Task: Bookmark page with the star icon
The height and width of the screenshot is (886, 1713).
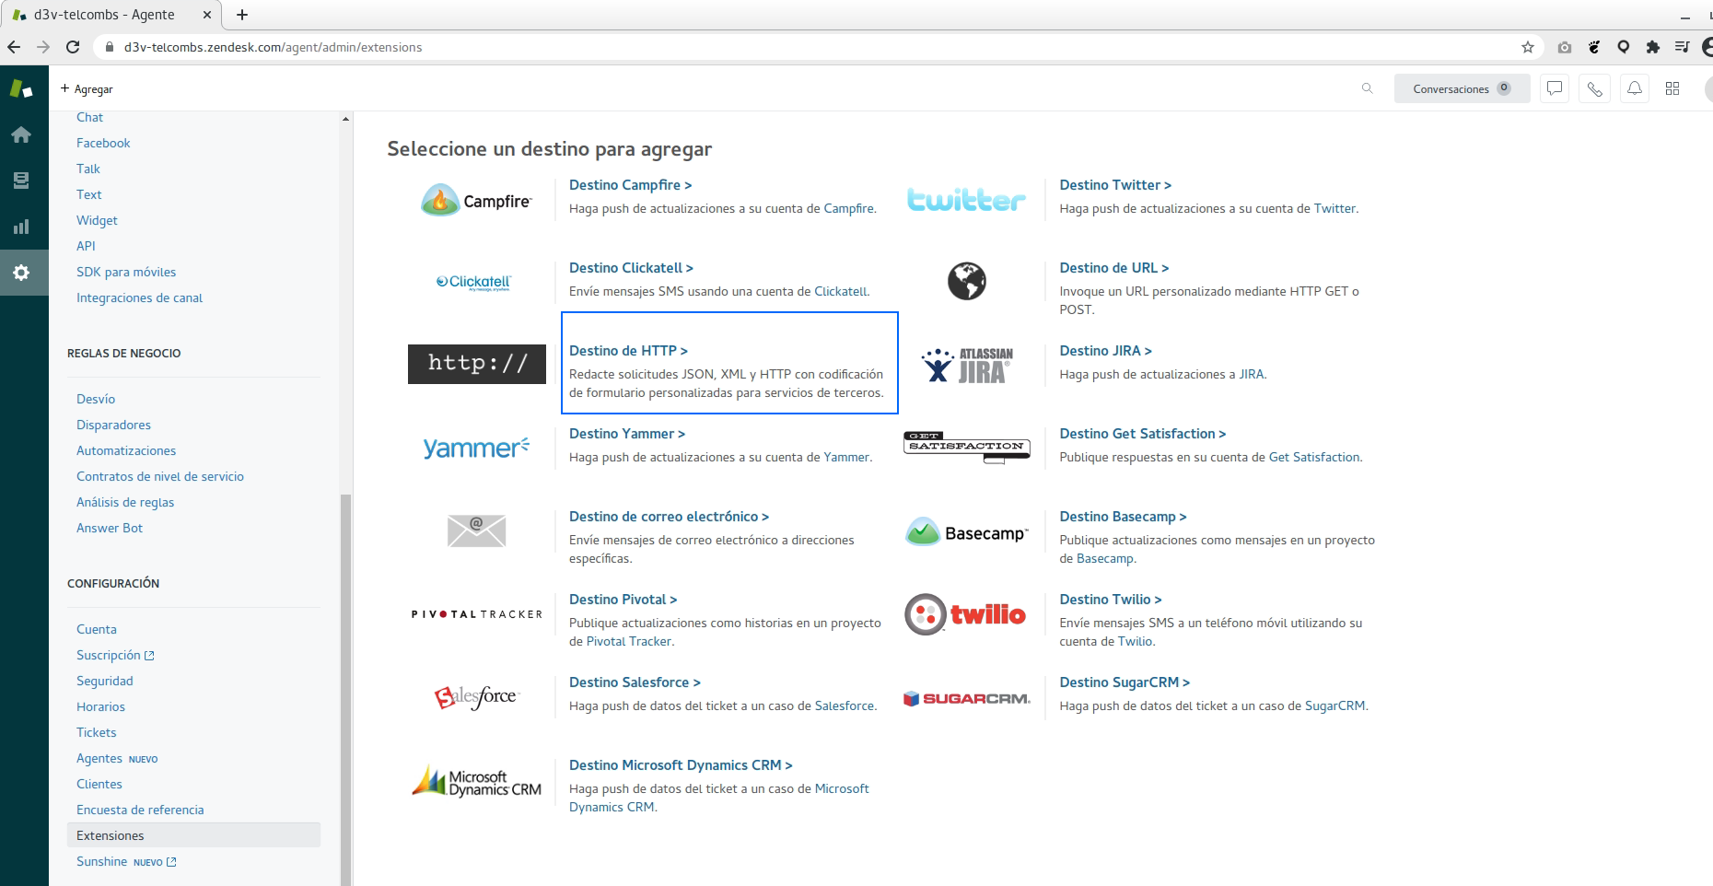Action: pyautogui.click(x=1528, y=47)
